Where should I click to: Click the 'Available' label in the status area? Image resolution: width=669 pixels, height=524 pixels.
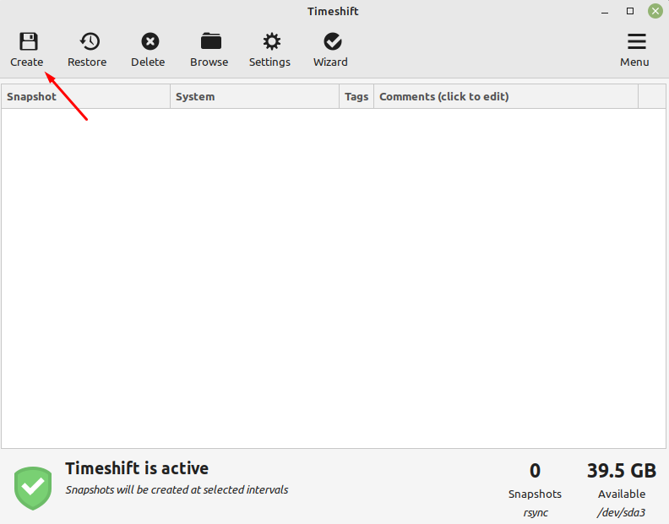click(x=621, y=494)
